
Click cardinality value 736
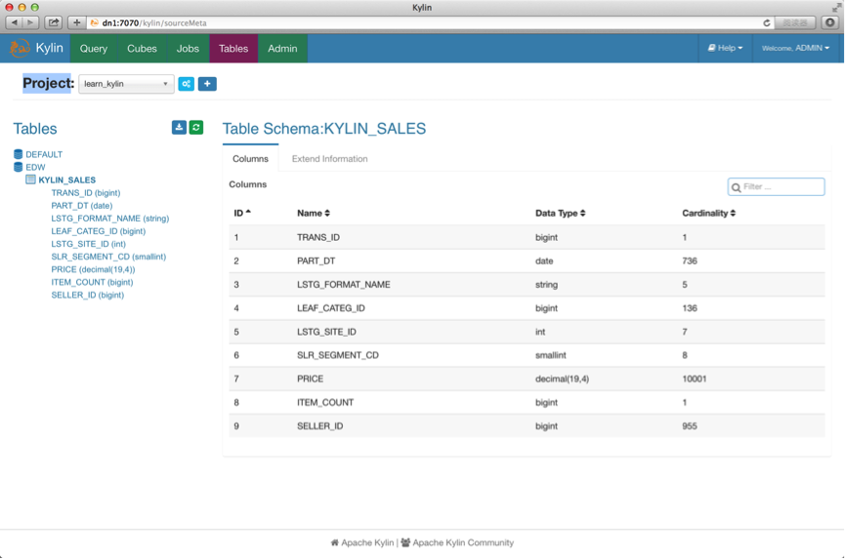point(690,260)
